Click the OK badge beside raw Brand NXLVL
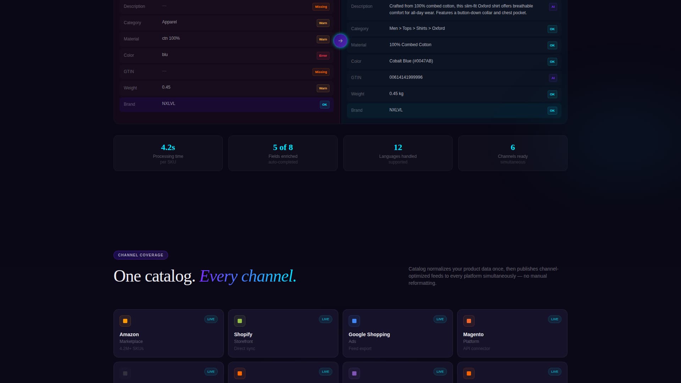The width and height of the screenshot is (681, 383). tap(325, 105)
